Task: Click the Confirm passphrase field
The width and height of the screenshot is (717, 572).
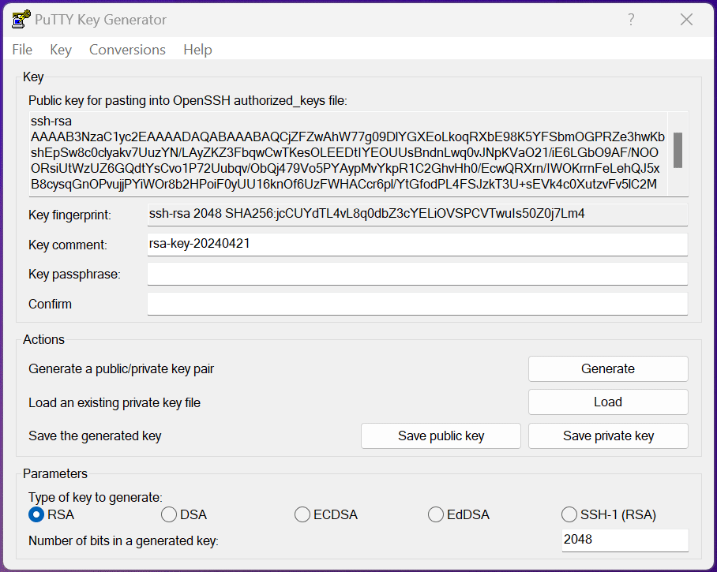Action: coord(418,304)
